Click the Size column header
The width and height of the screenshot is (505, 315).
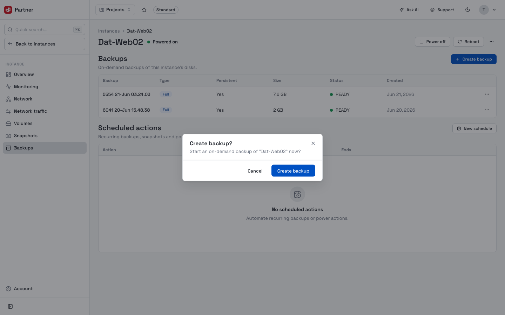pos(277,80)
